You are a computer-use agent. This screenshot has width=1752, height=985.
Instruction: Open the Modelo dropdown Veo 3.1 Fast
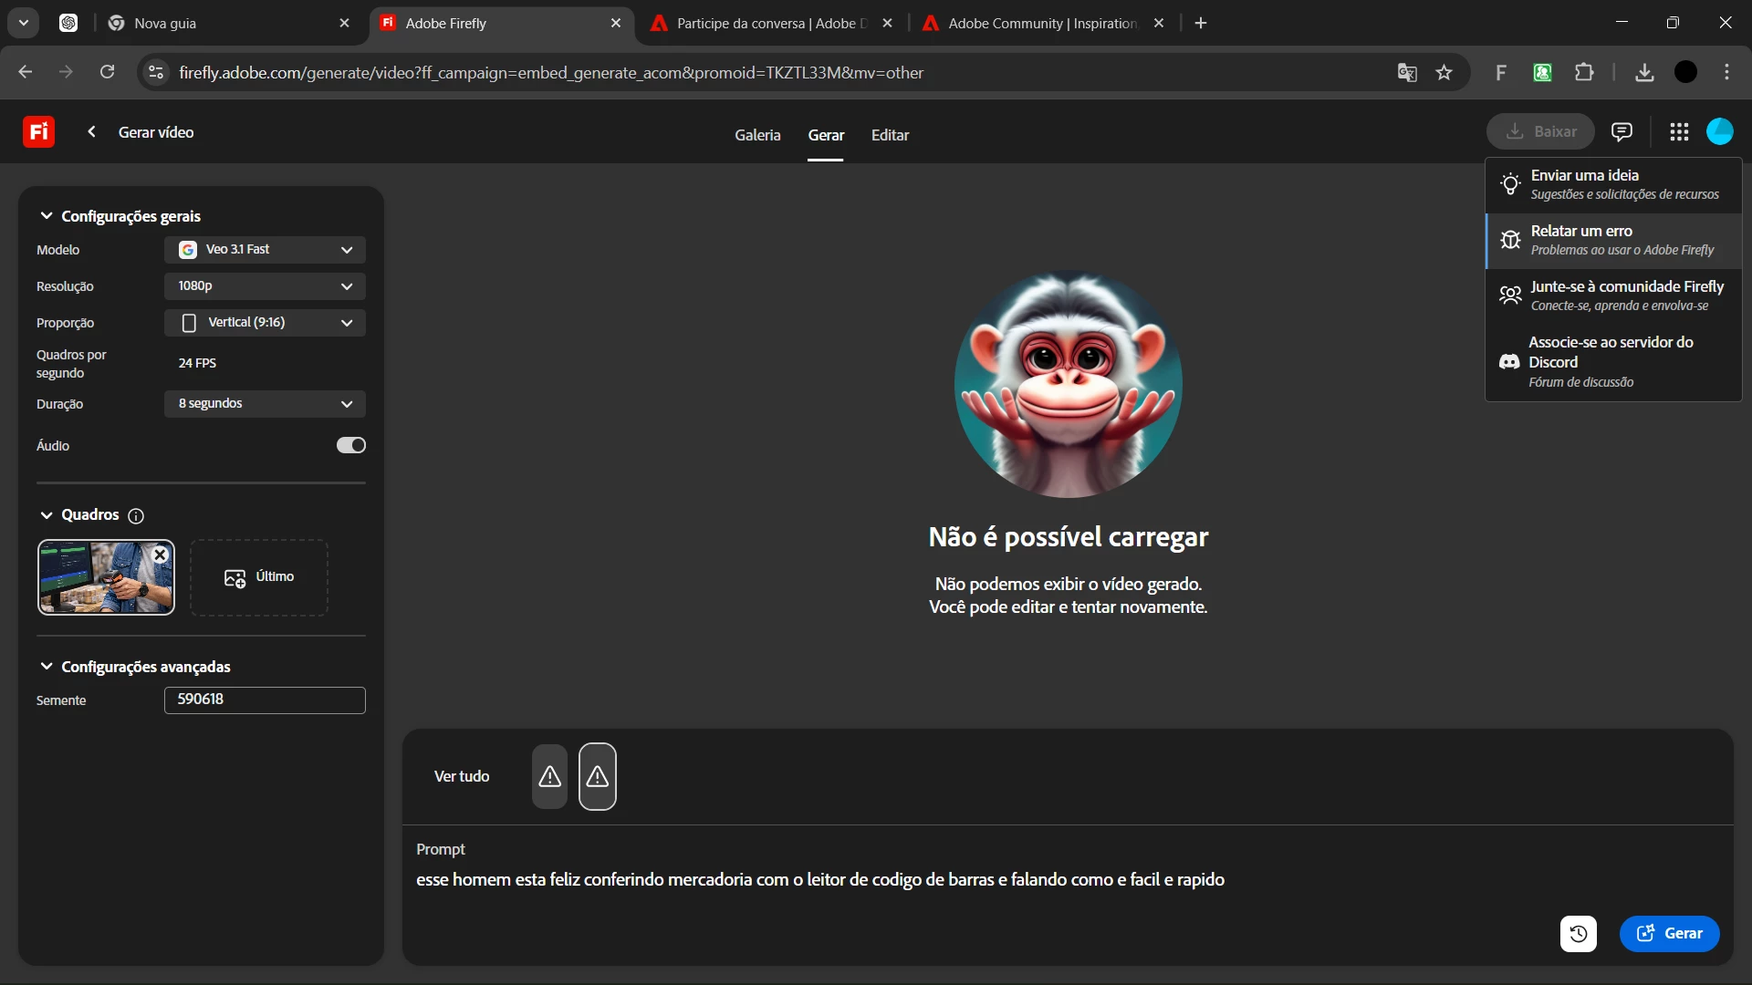pos(265,249)
